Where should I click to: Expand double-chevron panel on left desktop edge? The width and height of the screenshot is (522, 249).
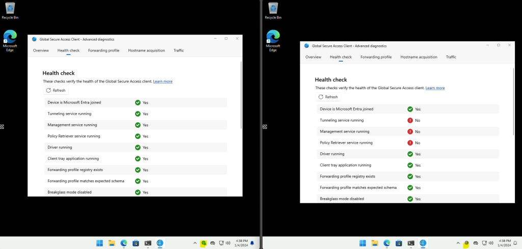tap(2, 126)
